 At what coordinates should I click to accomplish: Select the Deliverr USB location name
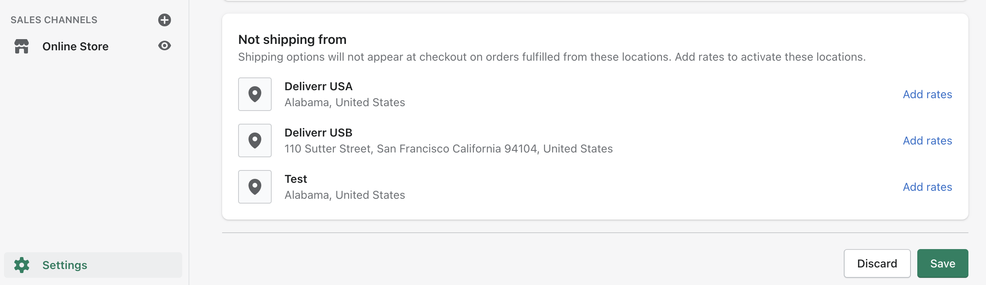point(318,133)
